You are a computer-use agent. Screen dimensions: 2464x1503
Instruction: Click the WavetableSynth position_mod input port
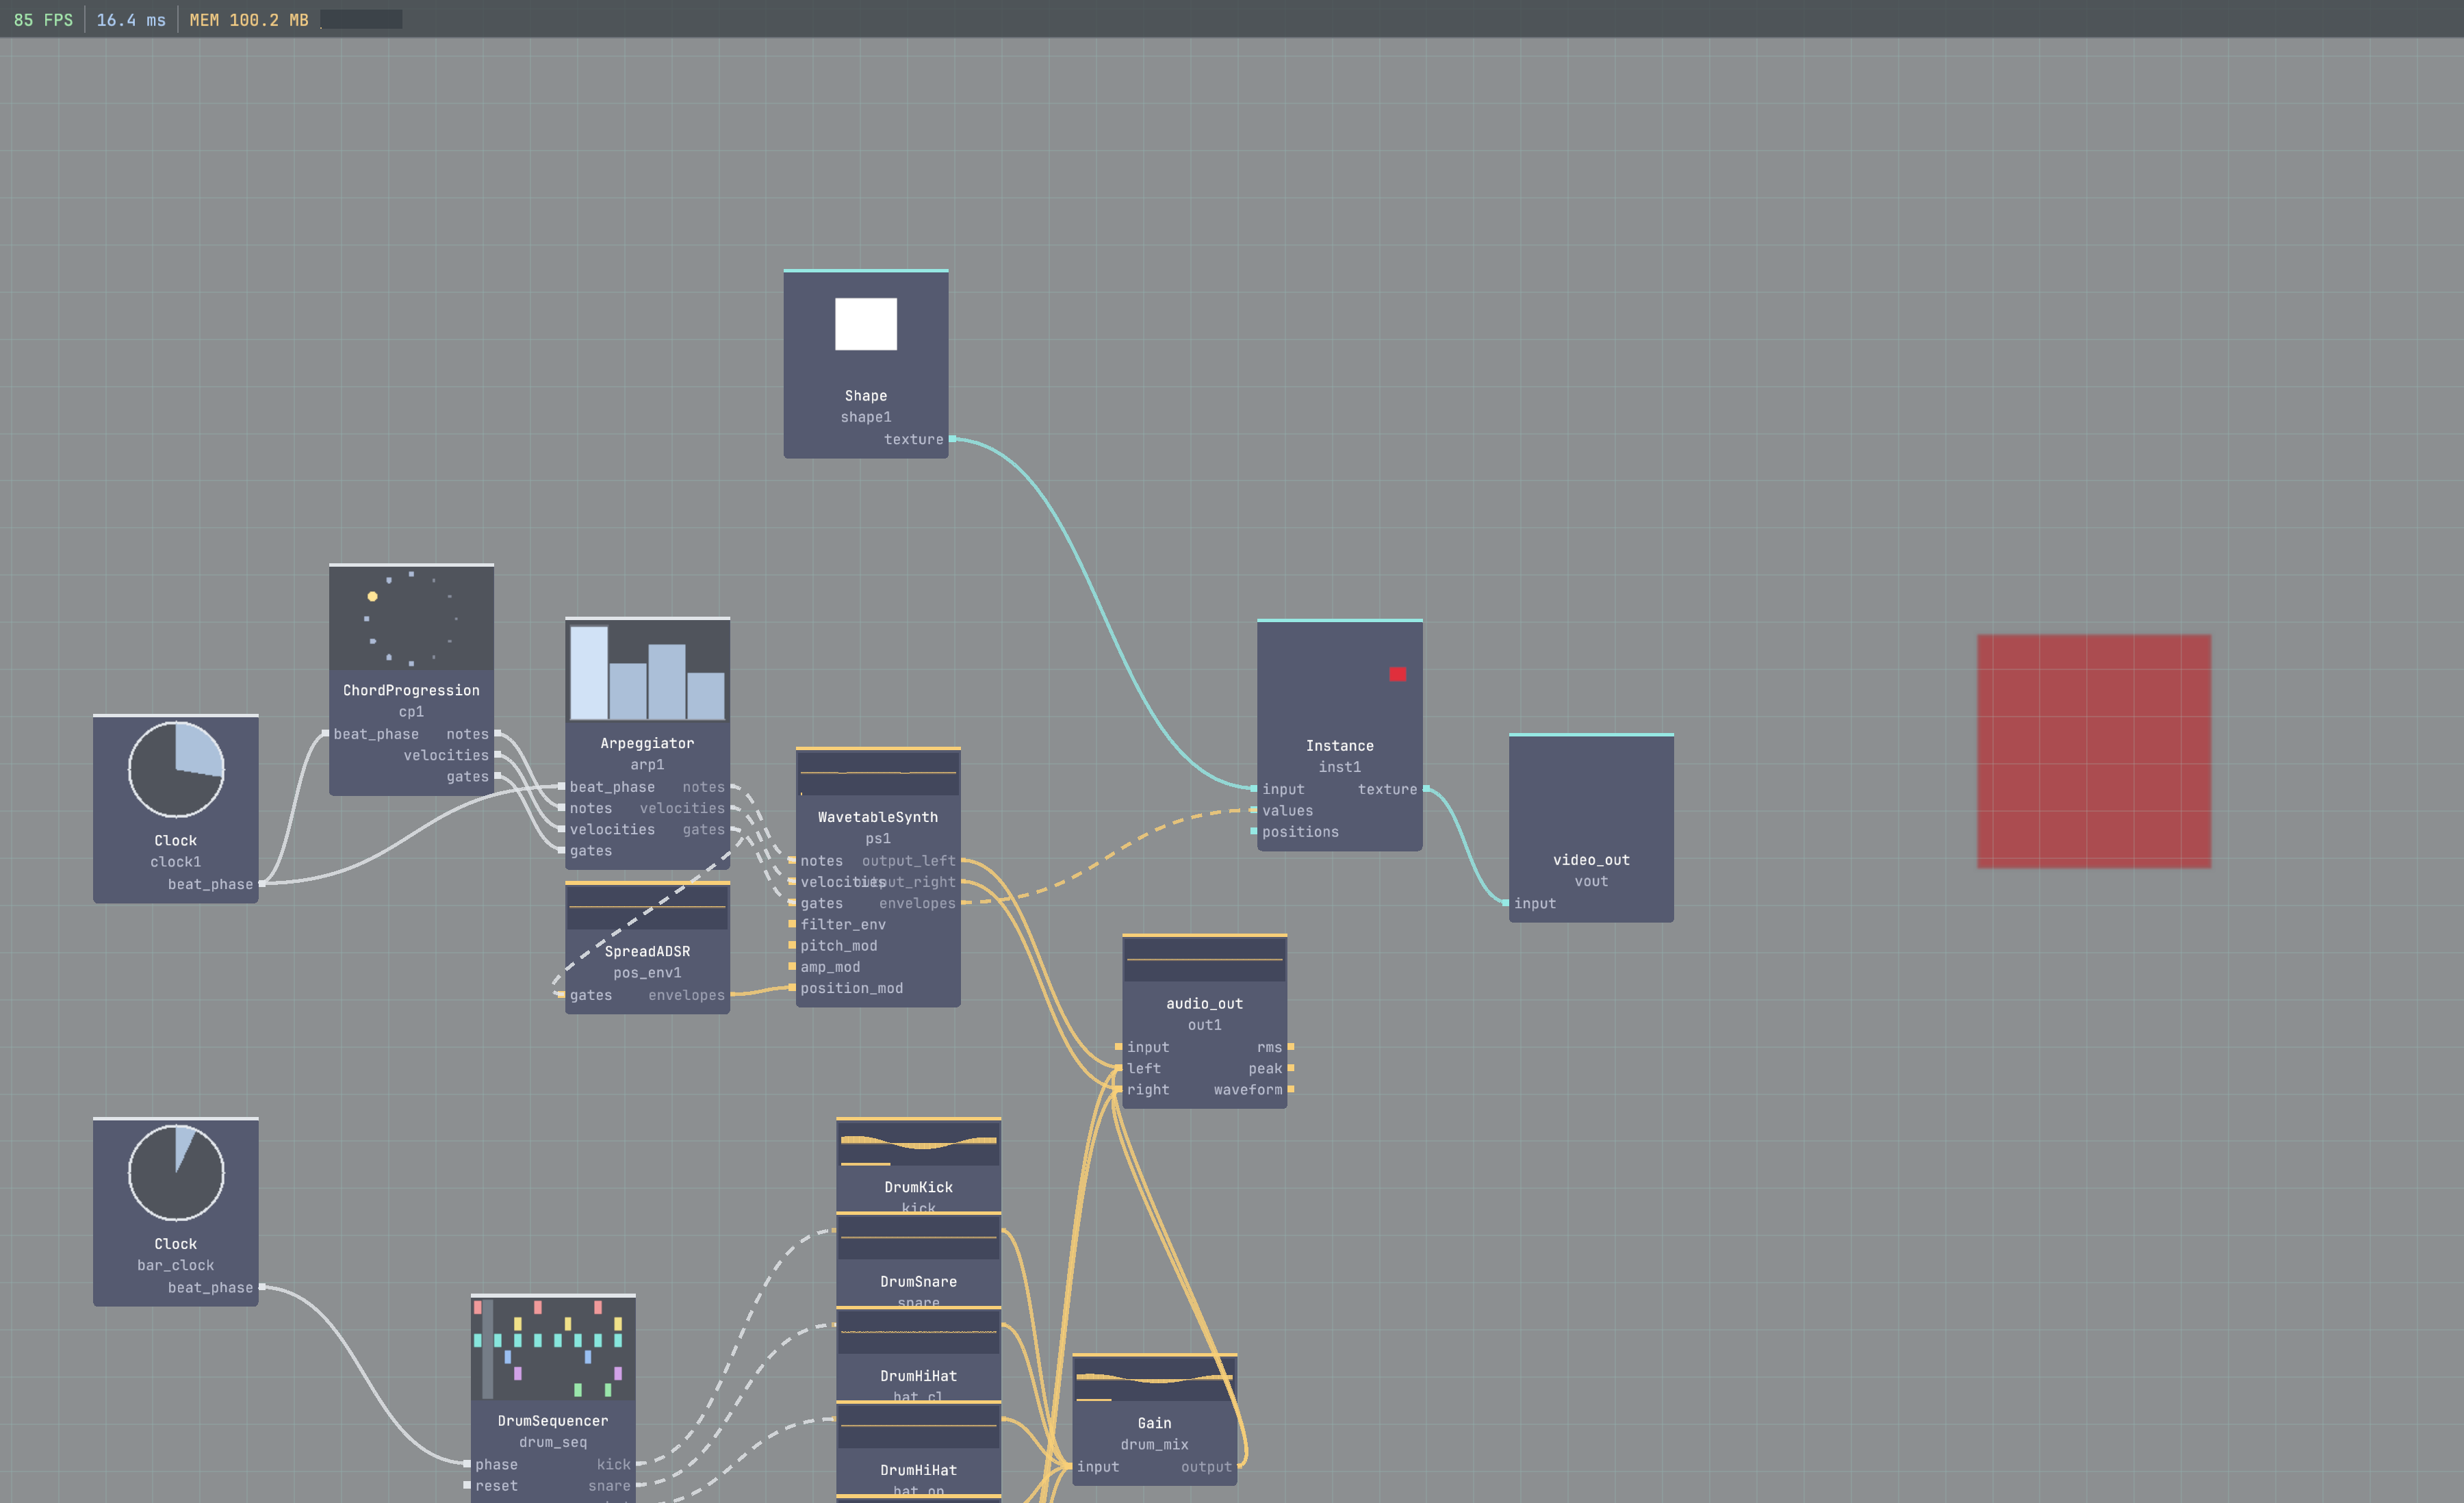pyautogui.click(x=792, y=988)
